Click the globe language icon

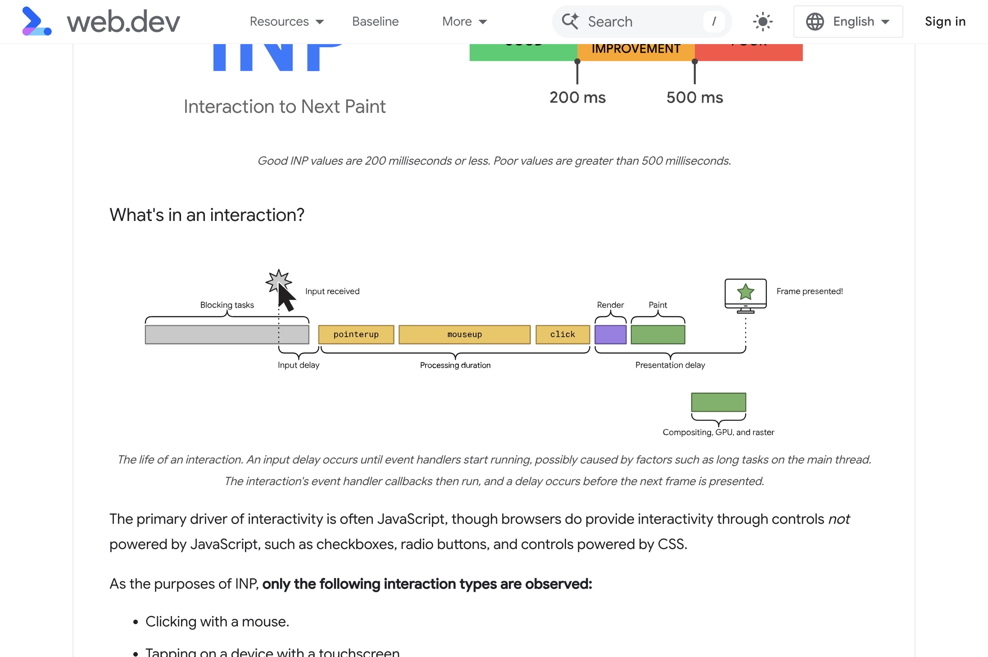[815, 21]
